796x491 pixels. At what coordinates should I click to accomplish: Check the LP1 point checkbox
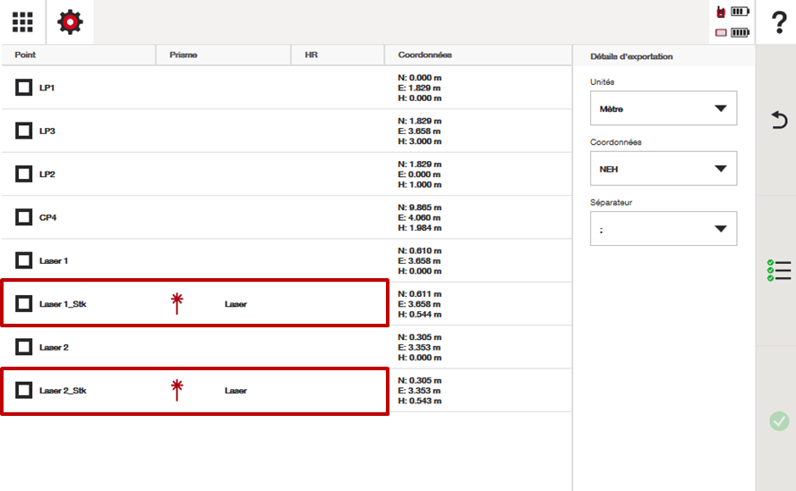point(24,88)
